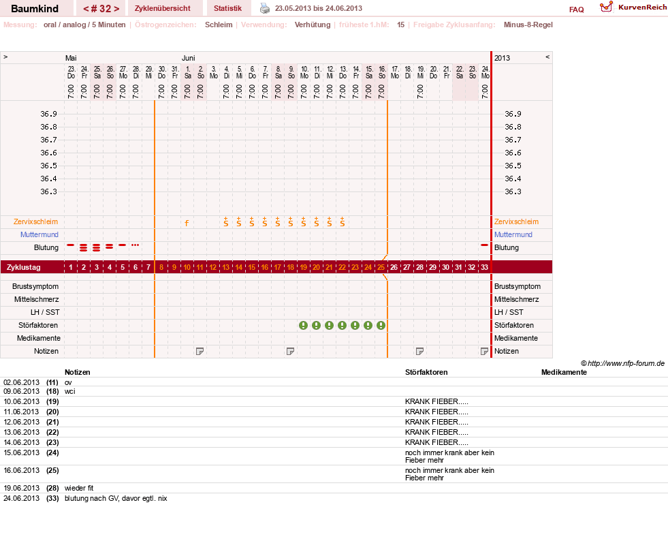Click the Baumkind user tab
This screenshot has width=668, height=554.
[x=35, y=8]
